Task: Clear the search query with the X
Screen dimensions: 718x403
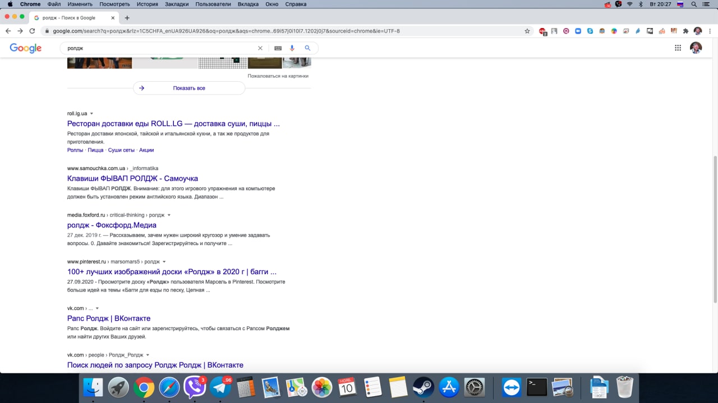Action: coord(260,48)
